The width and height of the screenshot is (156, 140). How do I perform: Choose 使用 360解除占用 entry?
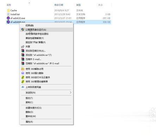(x=46, y=69)
